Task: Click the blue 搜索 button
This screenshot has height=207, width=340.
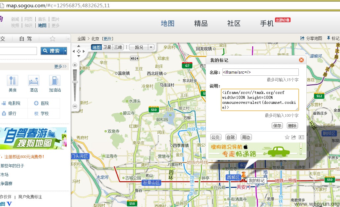Action: pyautogui.click(x=52, y=51)
